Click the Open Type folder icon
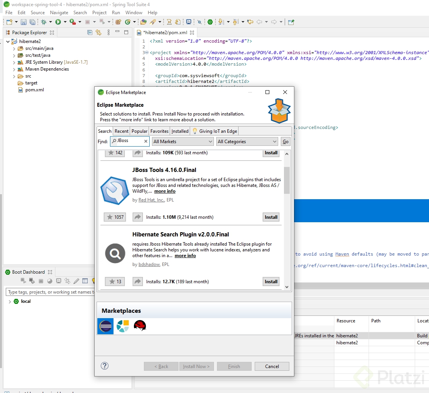 point(144,22)
